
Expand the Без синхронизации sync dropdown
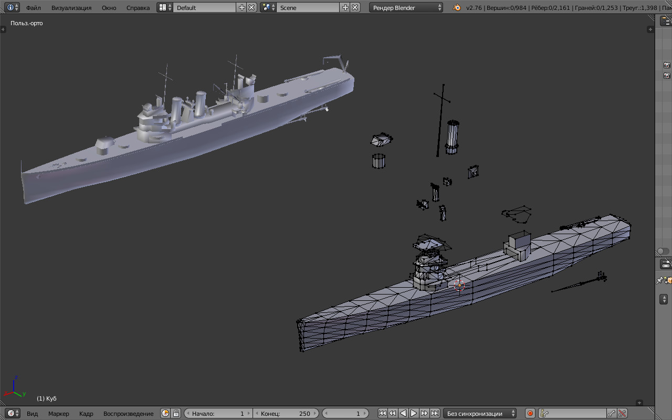pyautogui.click(x=480, y=414)
